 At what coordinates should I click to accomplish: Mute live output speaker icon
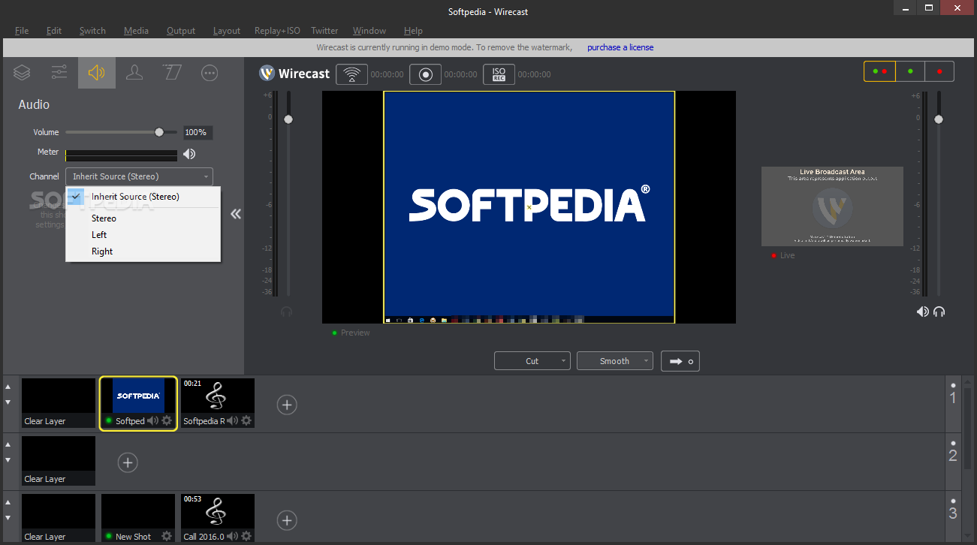922,312
